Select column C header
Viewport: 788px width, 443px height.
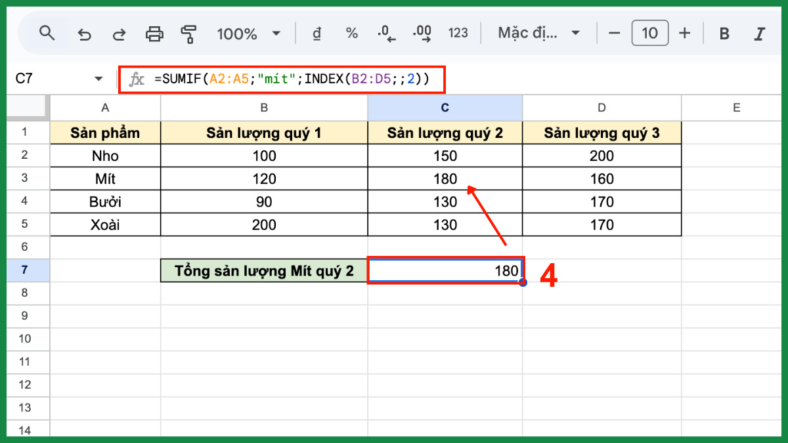click(445, 108)
